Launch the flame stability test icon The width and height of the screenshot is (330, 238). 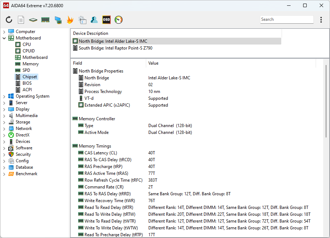70,20
